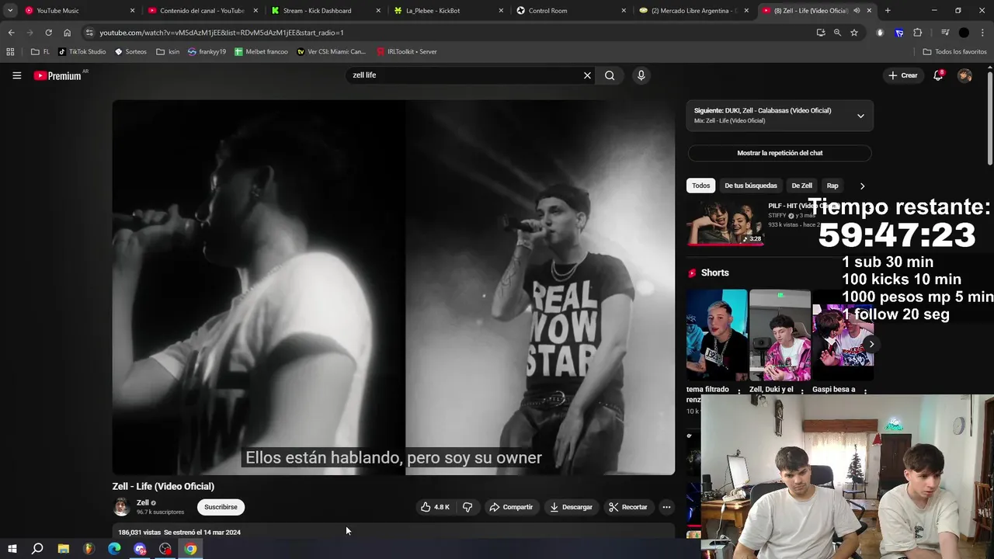The height and width of the screenshot is (559, 994).
Task: Open the Zell channel name link
Action: [x=143, y=502]
